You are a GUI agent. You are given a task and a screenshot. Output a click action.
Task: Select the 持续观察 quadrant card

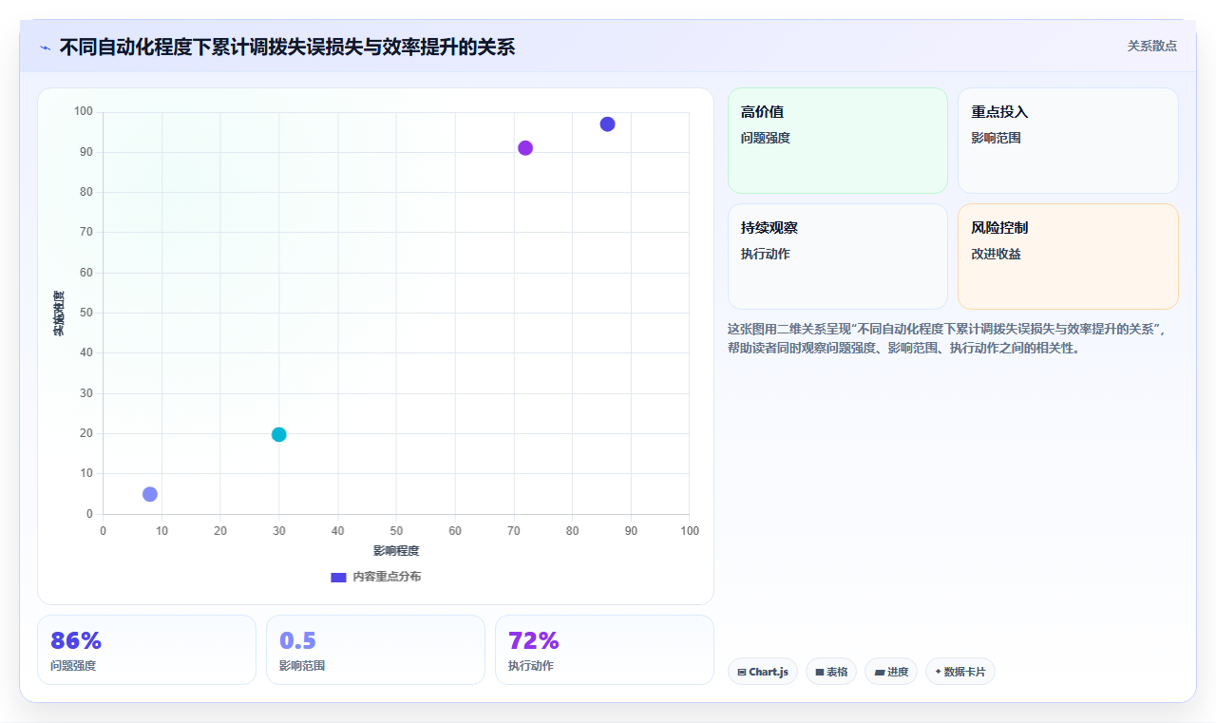click(838, 257)
